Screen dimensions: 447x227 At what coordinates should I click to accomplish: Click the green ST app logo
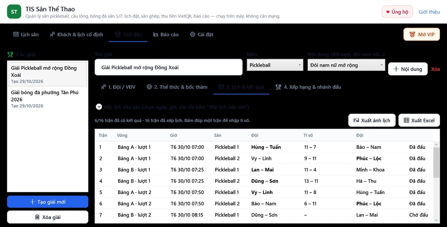click(x=14, y=12)
